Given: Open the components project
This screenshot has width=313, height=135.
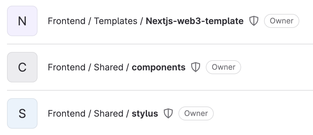Looking at the screenshot, I should (158, 67).
